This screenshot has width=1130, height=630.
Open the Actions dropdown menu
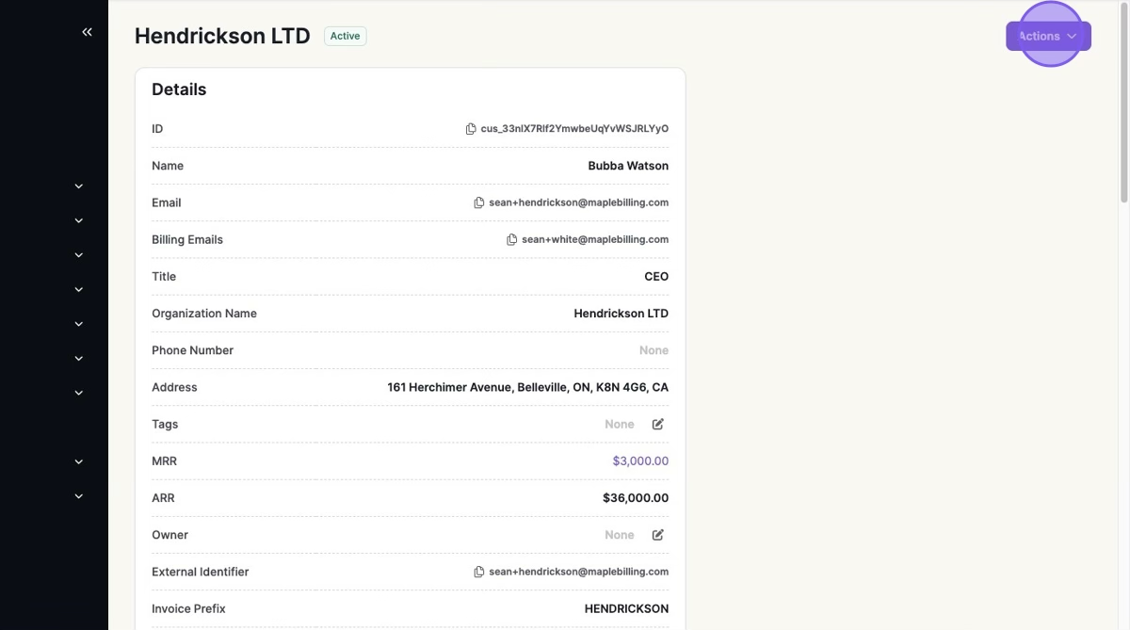tap(1048, 36)
